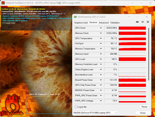
Task: Open the GPU selection combo box
Action: [95, 113]
